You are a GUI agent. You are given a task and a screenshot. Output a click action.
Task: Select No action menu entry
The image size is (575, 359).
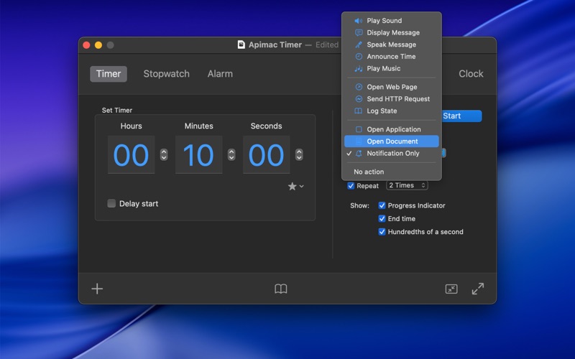[369, 172]
